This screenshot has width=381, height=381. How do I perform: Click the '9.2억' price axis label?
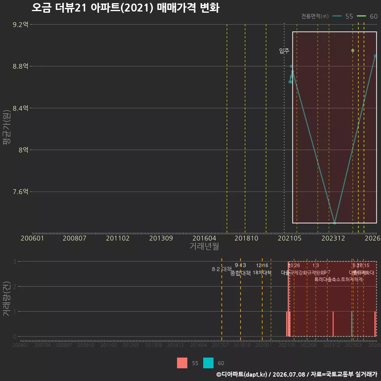coord(20,25)
